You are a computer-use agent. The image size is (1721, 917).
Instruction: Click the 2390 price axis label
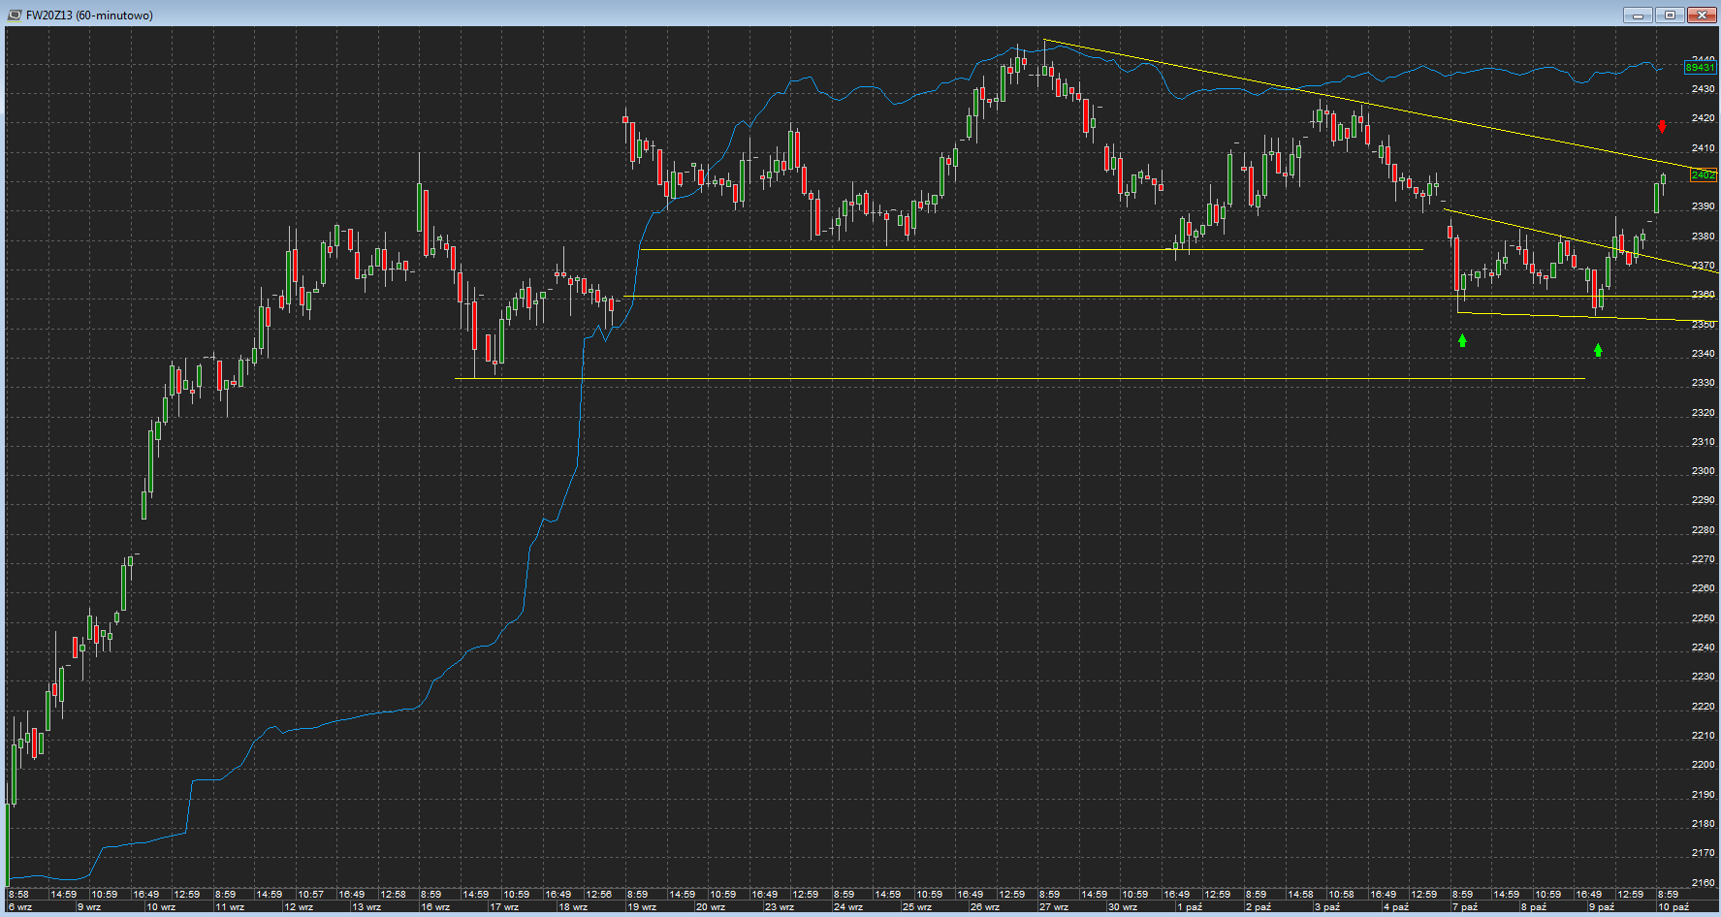coord(1703,206)
